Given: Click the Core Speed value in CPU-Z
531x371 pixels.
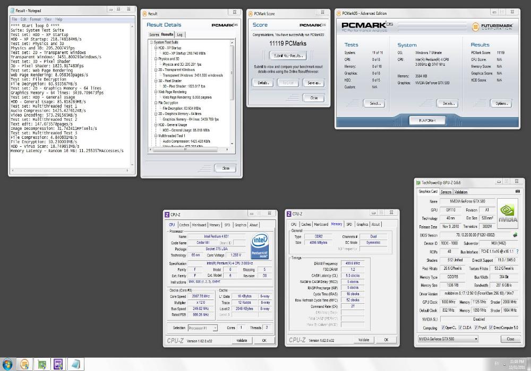Looking at the screenshot, I should pyautogui.click(x=201, y=296).
